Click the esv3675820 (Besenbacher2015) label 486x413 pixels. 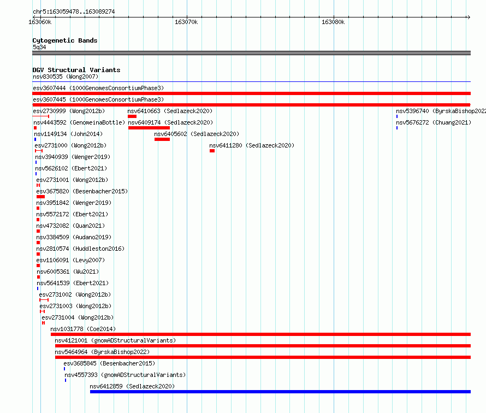click(82, 191)
